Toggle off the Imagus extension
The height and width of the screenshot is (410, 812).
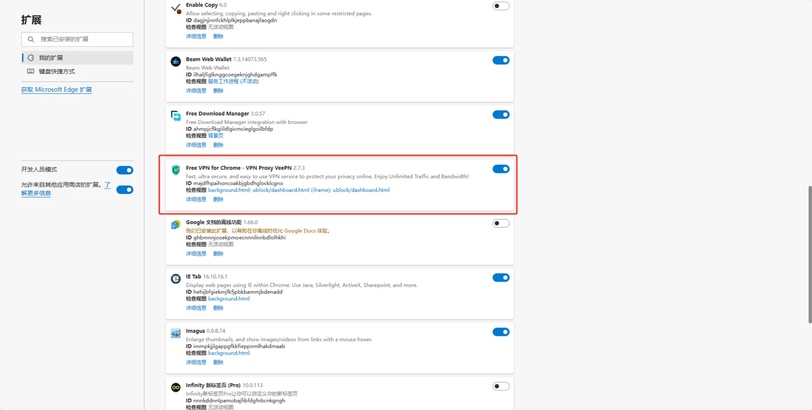(x=501, y=332)
